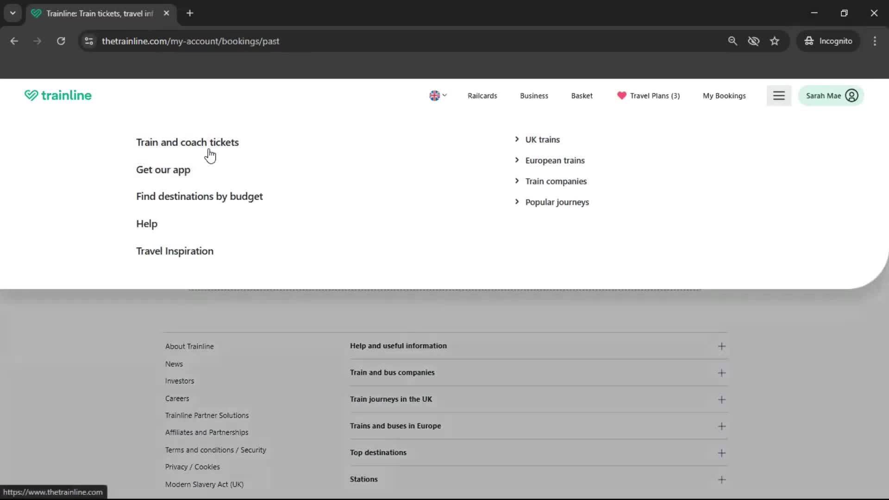Click the Trainline logo icon

[31, 95]
